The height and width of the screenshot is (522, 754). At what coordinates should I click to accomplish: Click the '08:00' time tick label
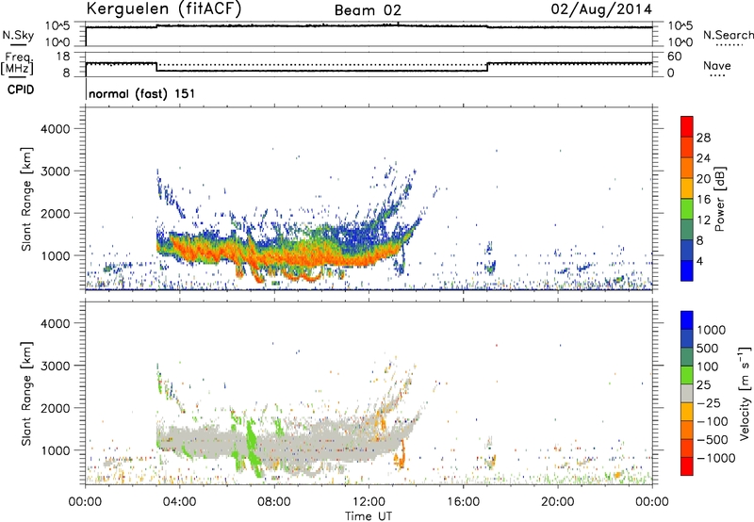coord(274,502)
